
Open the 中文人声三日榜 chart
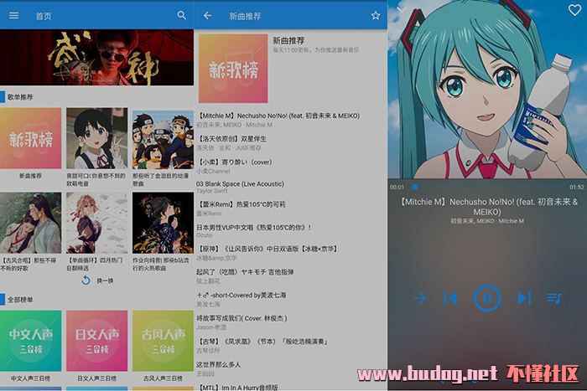(31, 341)
